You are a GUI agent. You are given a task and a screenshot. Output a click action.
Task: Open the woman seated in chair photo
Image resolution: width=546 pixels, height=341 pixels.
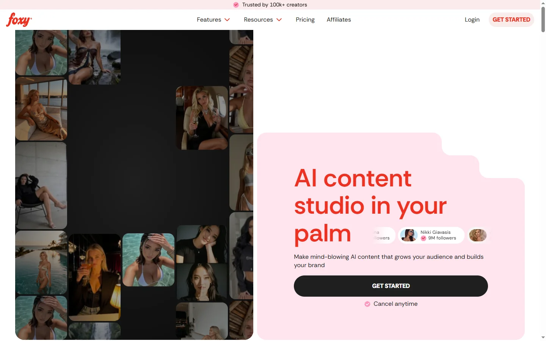(x=41, y=186)
